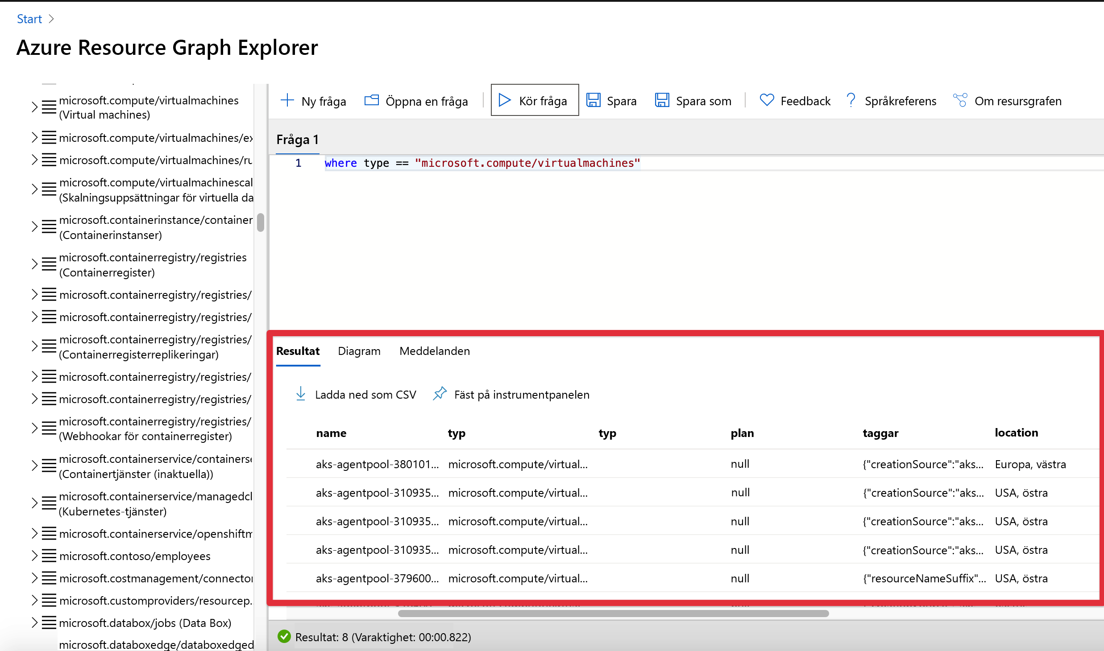Click the plus icon for Ny fråga
Screen dimensions: 1104x651
(x=287, y=100)
